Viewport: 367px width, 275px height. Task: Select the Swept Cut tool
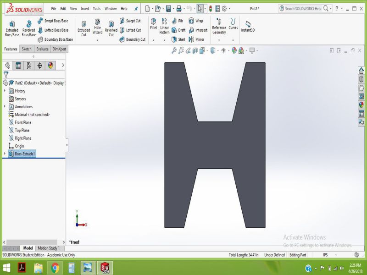click(130, 21)
